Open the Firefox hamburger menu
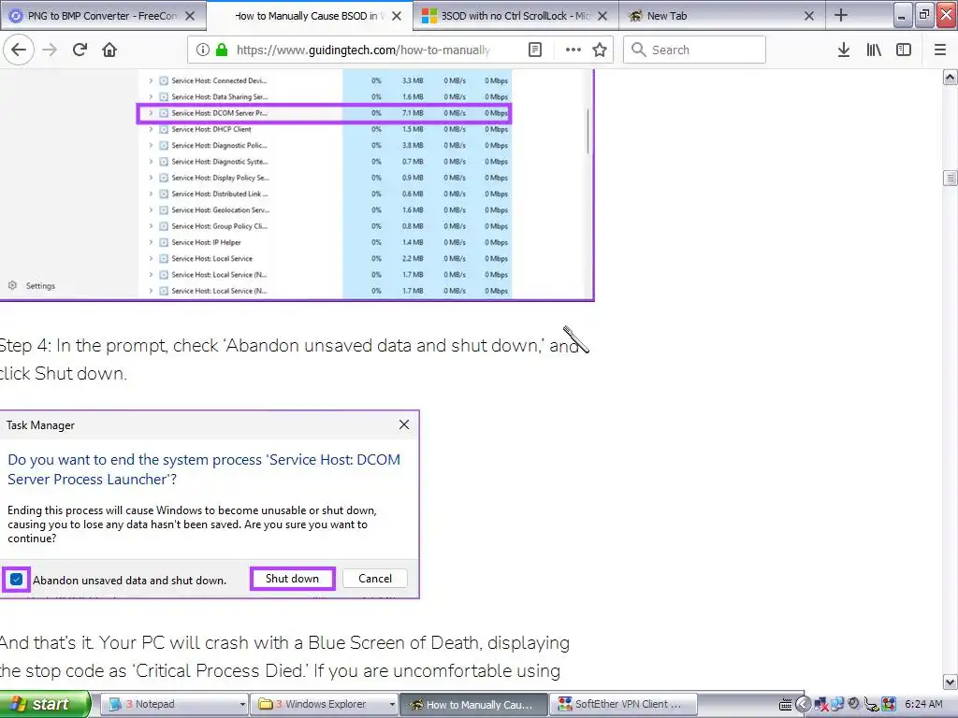958x718 pixels. point(939,50)
